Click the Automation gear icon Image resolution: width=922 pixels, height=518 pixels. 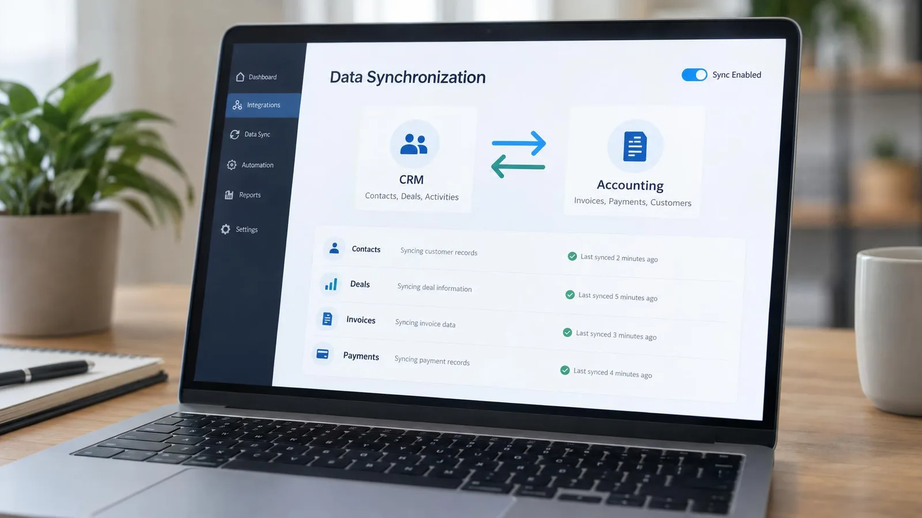coord(232,165)
